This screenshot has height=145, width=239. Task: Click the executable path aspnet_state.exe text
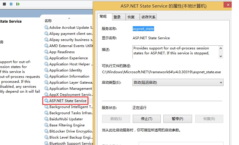click(161, 72)
